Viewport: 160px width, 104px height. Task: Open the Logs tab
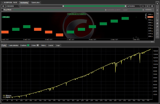click(58, 45)
